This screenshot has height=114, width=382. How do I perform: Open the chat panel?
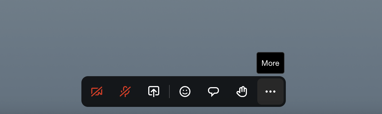pyautogui.click(x=213, y=92)
